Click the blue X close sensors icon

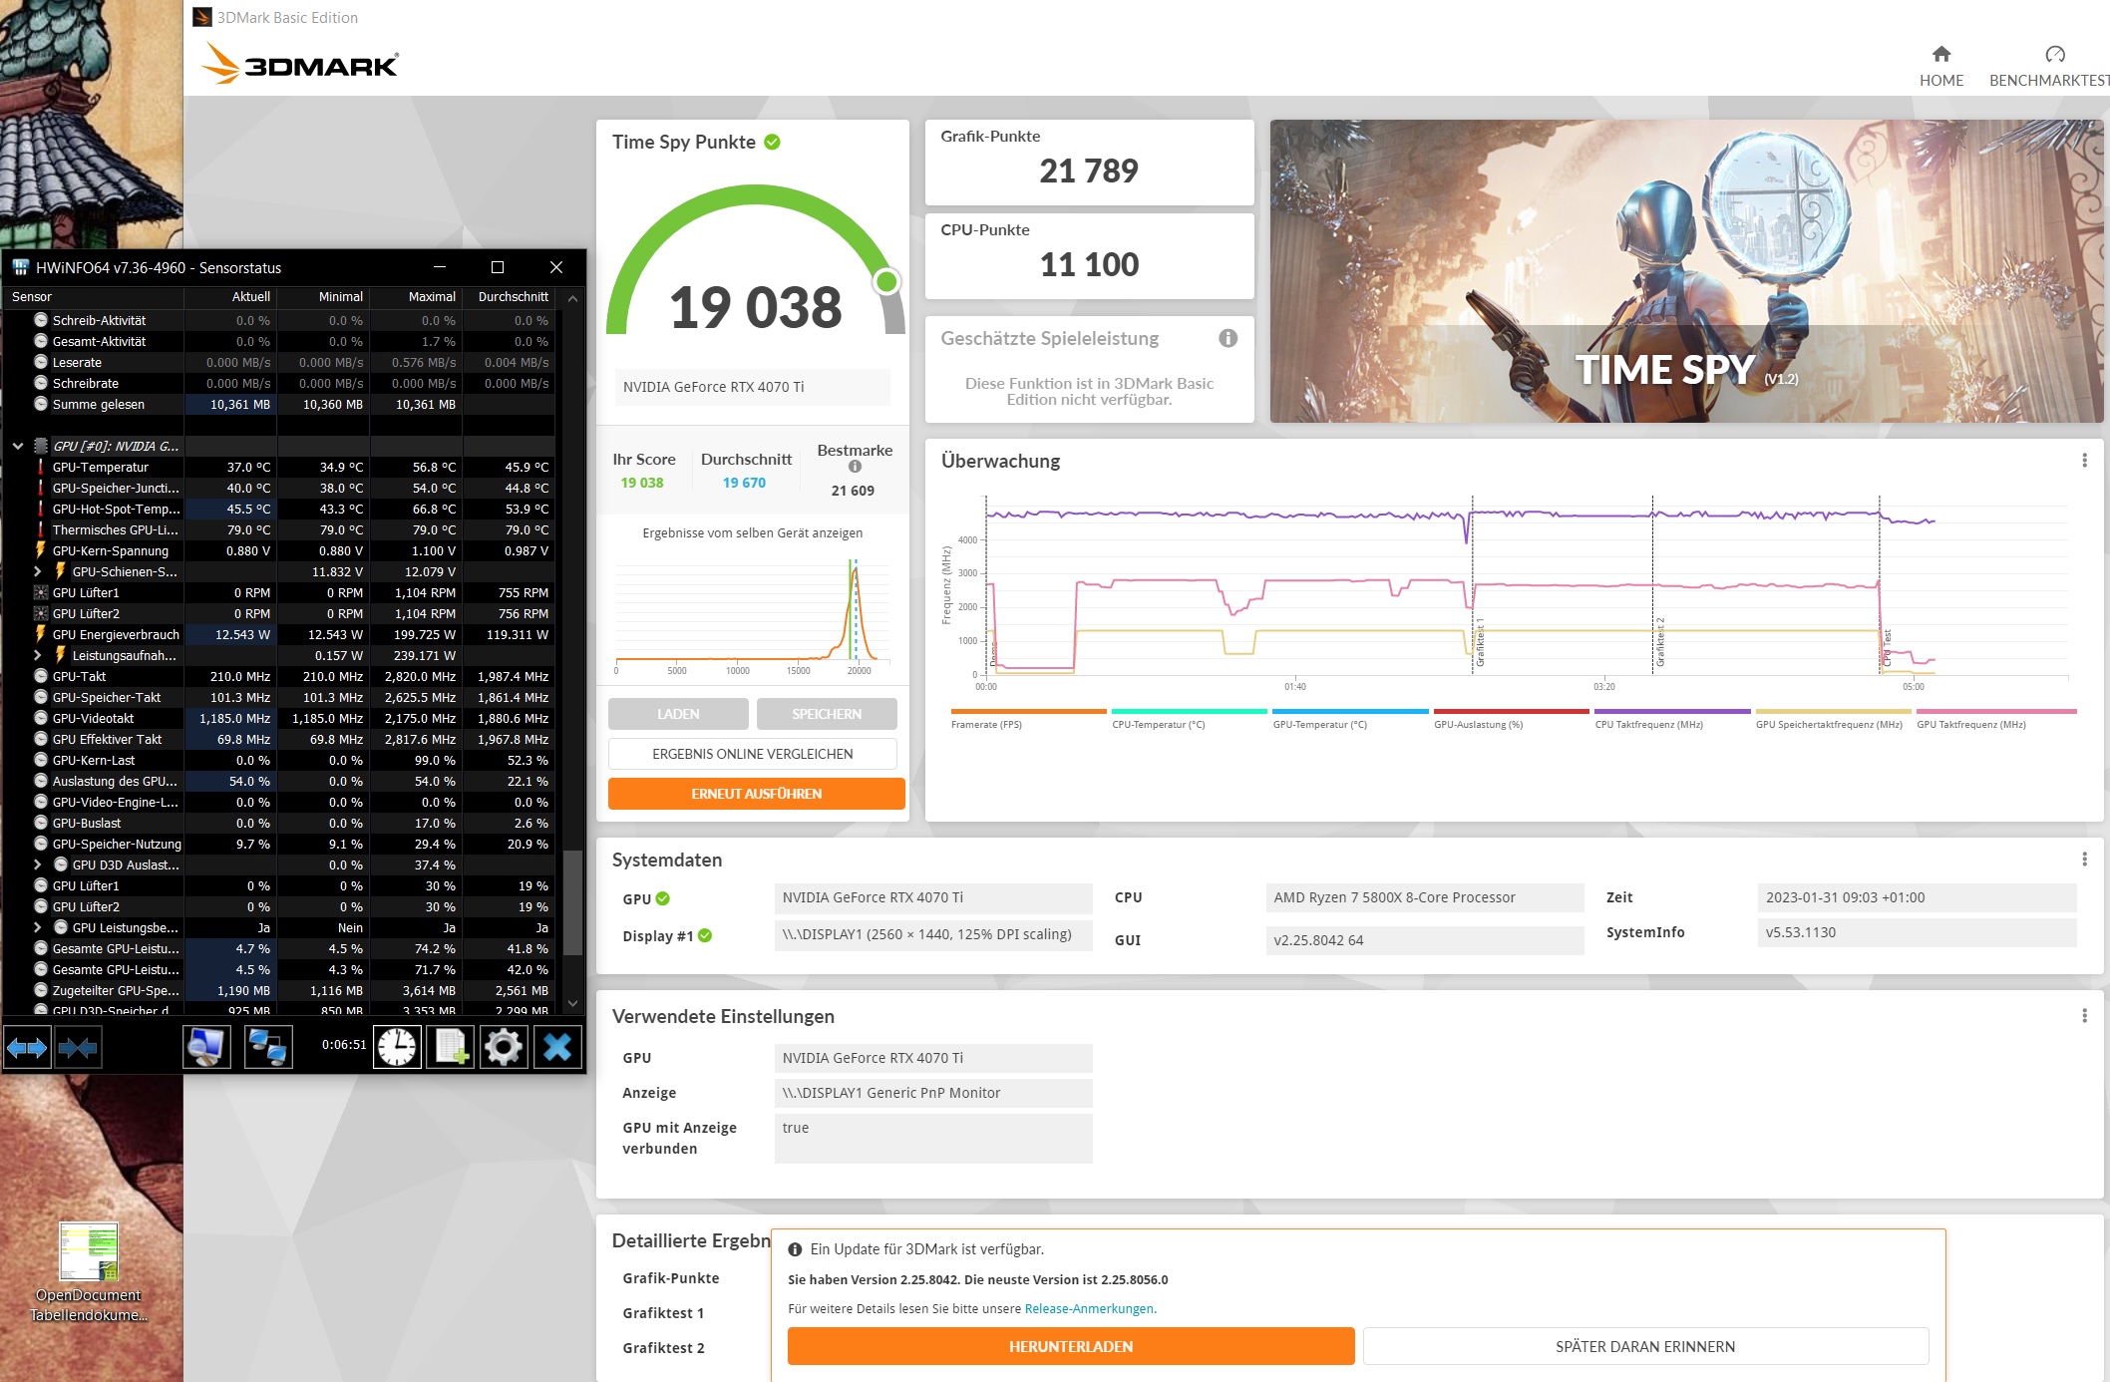557,1047
